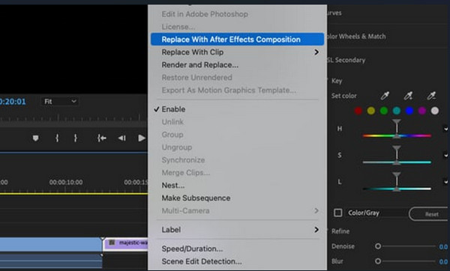Select the dark blue audio clip in timeline
The width and height of the screenshot is (450, 271).
pyautogui.click(x=51, y=261)
